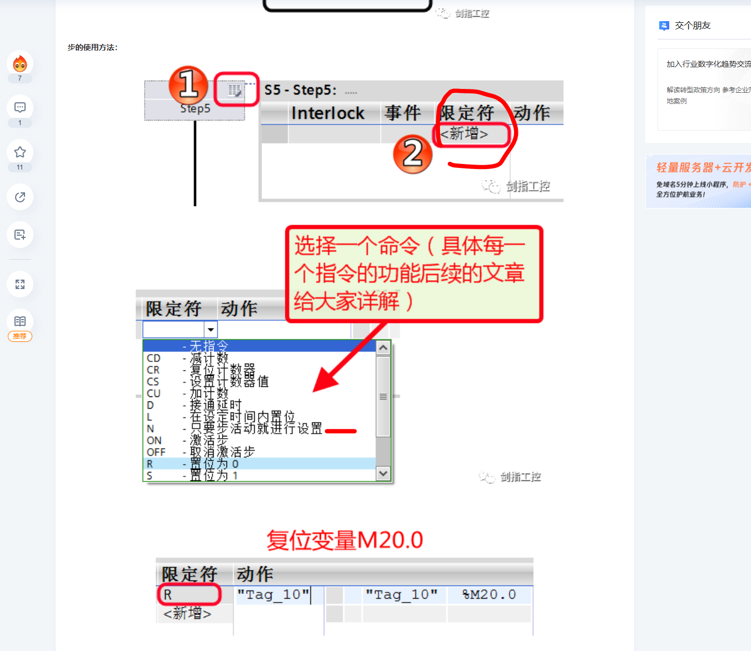Click the list scrollbar down arrow
This screenshot has height=651, width=751.
point(383,474)
